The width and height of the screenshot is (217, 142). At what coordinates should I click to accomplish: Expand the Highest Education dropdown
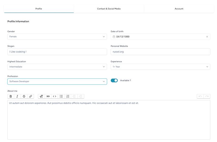click(x=57, y=67)
